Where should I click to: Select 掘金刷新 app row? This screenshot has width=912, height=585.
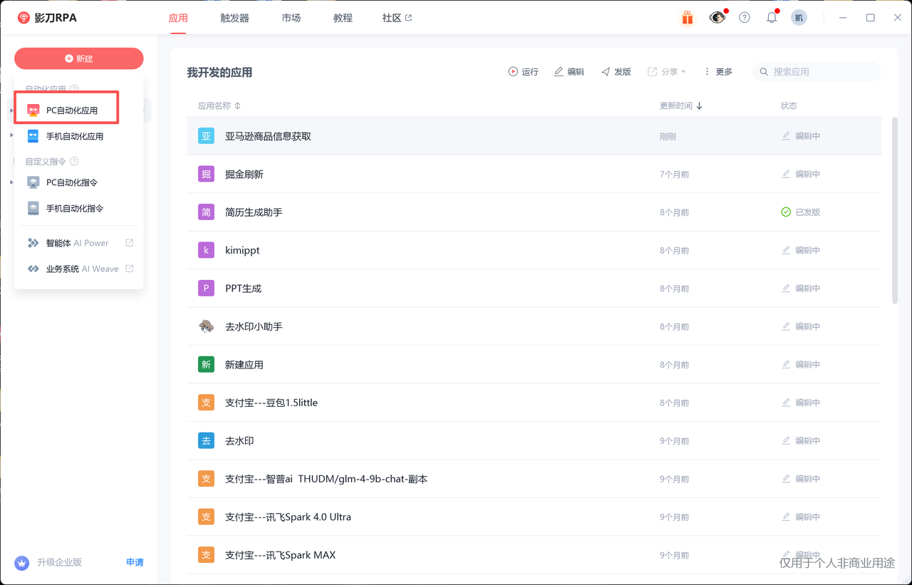534,174
